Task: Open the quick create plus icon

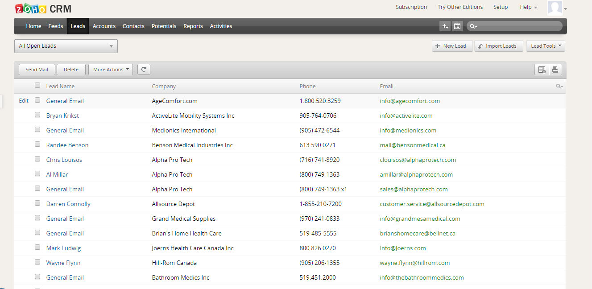Action: coord(445,26)
